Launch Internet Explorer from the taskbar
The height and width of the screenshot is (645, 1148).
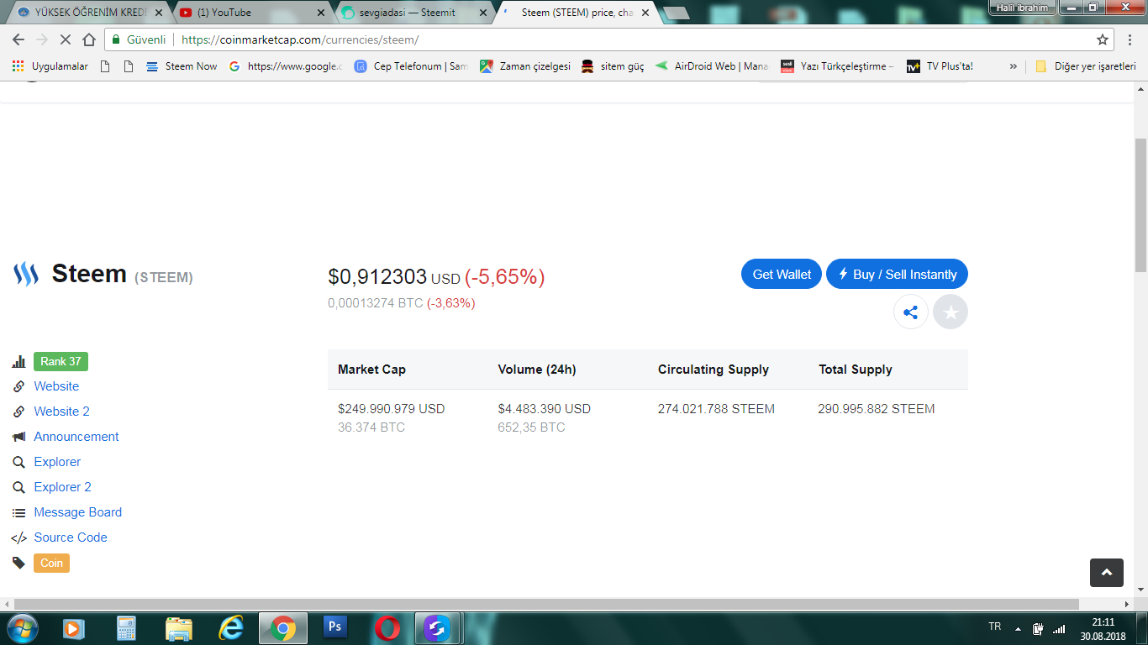tap(230, 627)
